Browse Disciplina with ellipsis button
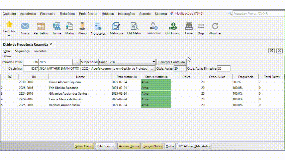The height and width of the screenshot is (160, 285). click(x=152, y=68)
